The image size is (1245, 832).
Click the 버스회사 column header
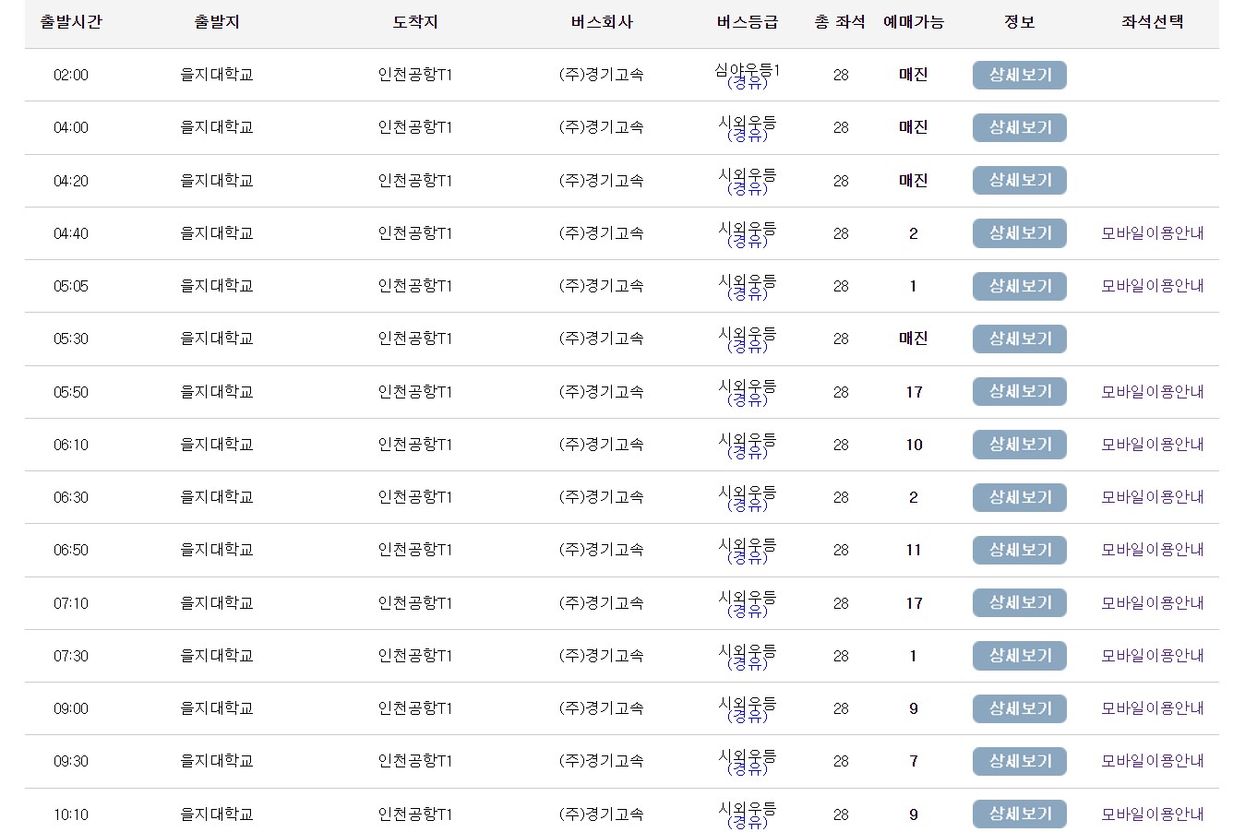602,21
